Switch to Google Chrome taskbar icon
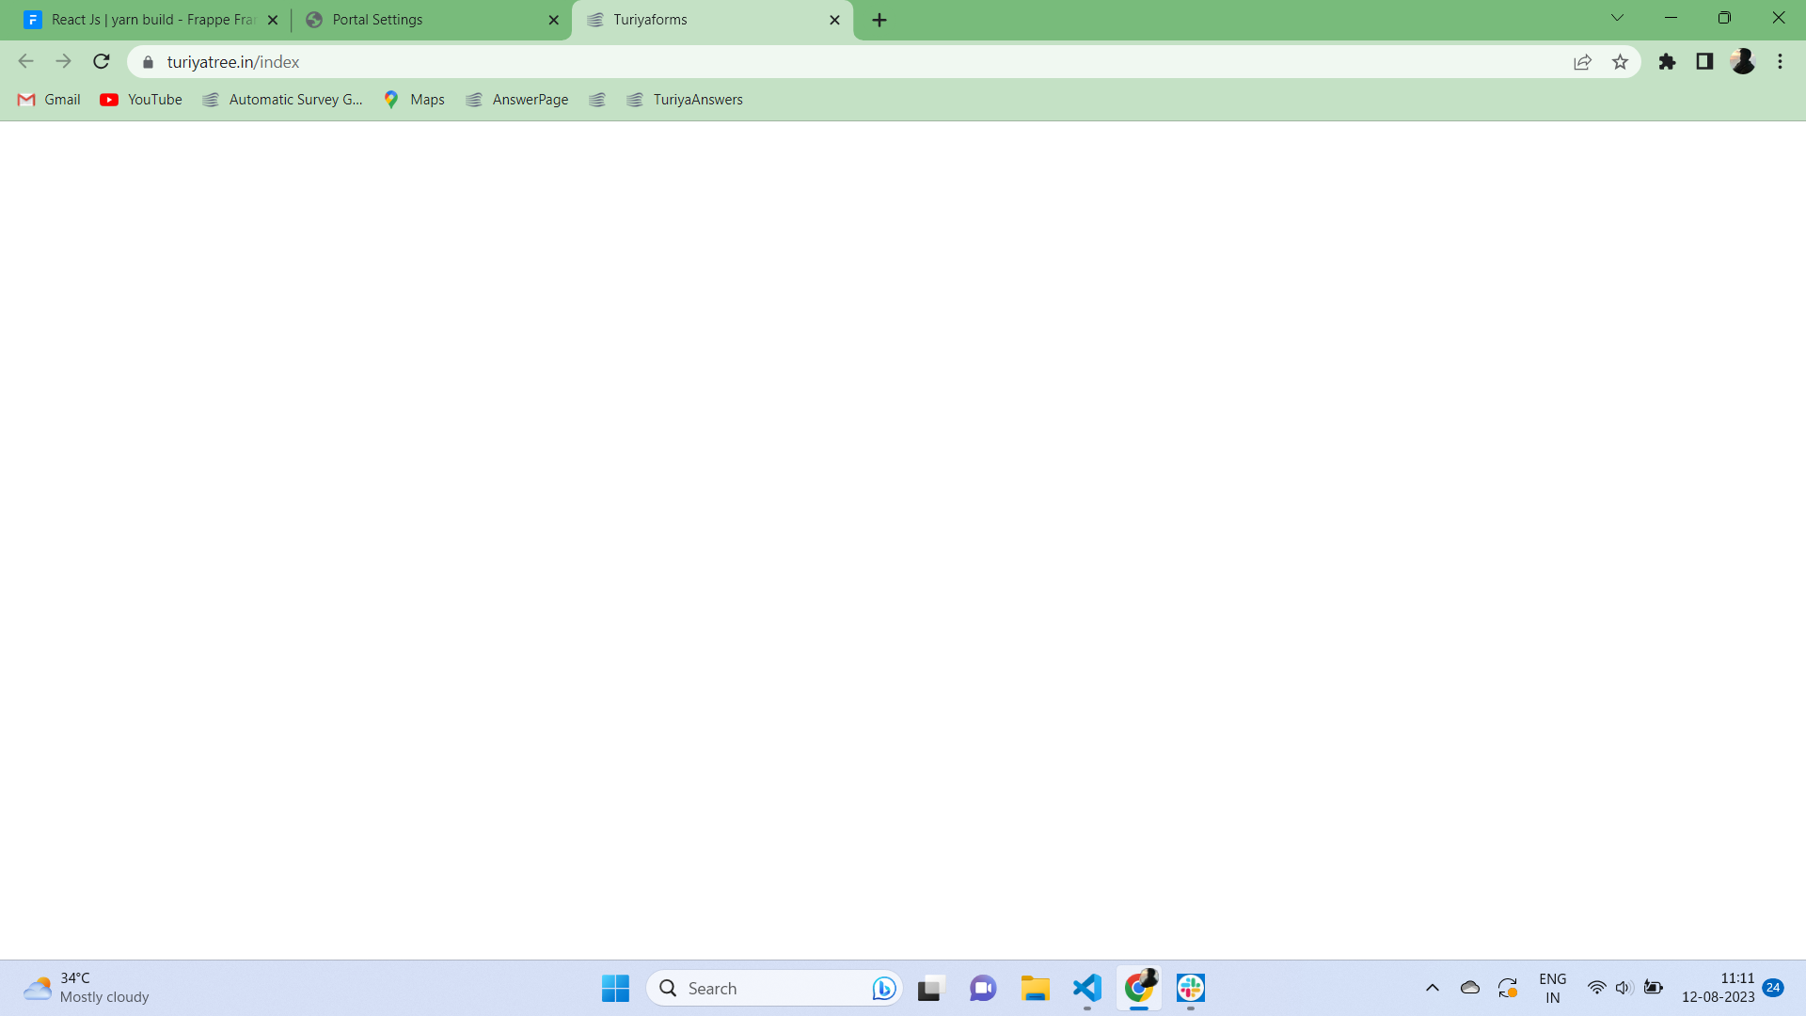Image resolution: width=1806 pixels, height=1016 pixels. (x=1139, y=988)
